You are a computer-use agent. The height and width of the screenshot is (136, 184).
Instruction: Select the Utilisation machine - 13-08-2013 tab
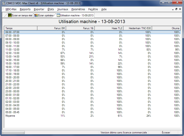tap(75, 15)
